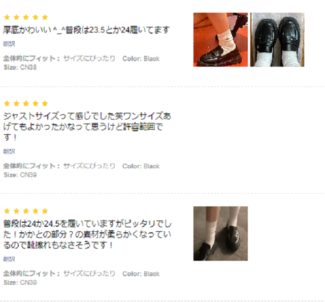The height and width of the screenshot is (302, 325).
Task: Click 翻訳 under the 厚底かわいい review
Action: (9, 44)
